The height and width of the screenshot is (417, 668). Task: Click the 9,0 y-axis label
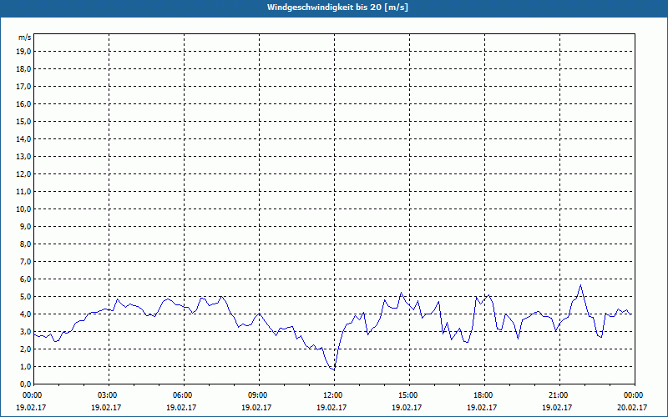(26, 226)
